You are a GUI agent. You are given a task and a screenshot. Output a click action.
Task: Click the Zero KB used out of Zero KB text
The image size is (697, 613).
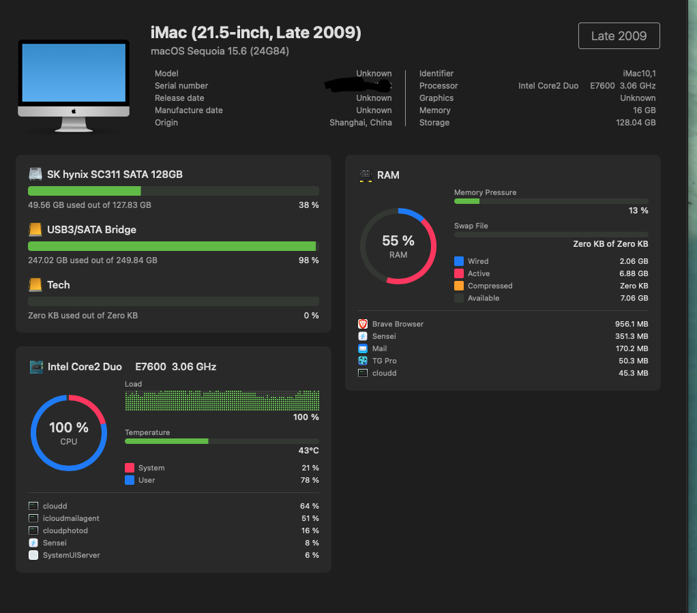pos(83,315)
